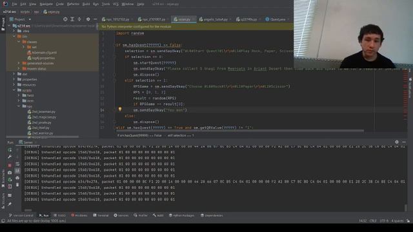Open the Navigate menu
The height and width of the screenshot is (232, 413).
coord(46,5)
